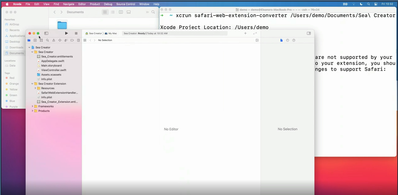398x195 pixels.
Task: Switch Finder to list view
Action: click(113, 12)
